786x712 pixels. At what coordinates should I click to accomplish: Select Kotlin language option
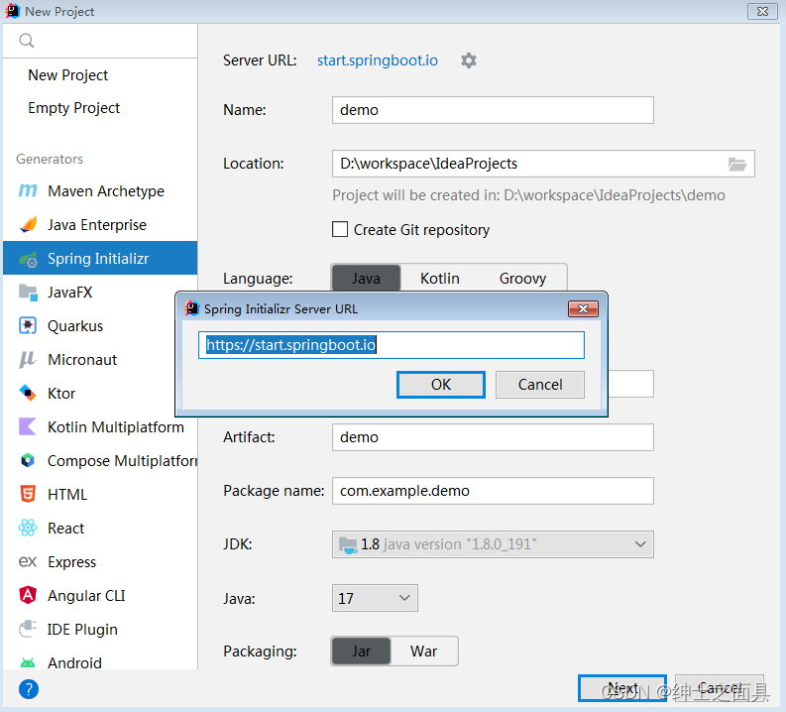(440, 279)
